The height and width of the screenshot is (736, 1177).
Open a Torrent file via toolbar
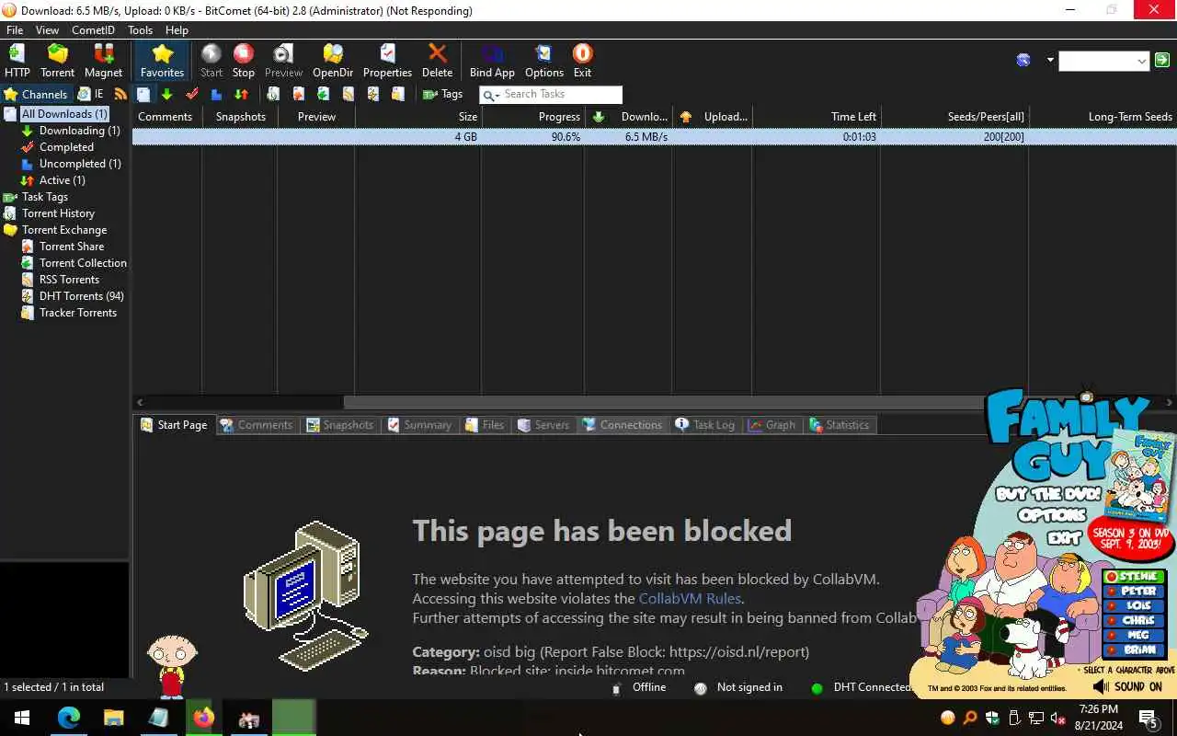(57, 61)
